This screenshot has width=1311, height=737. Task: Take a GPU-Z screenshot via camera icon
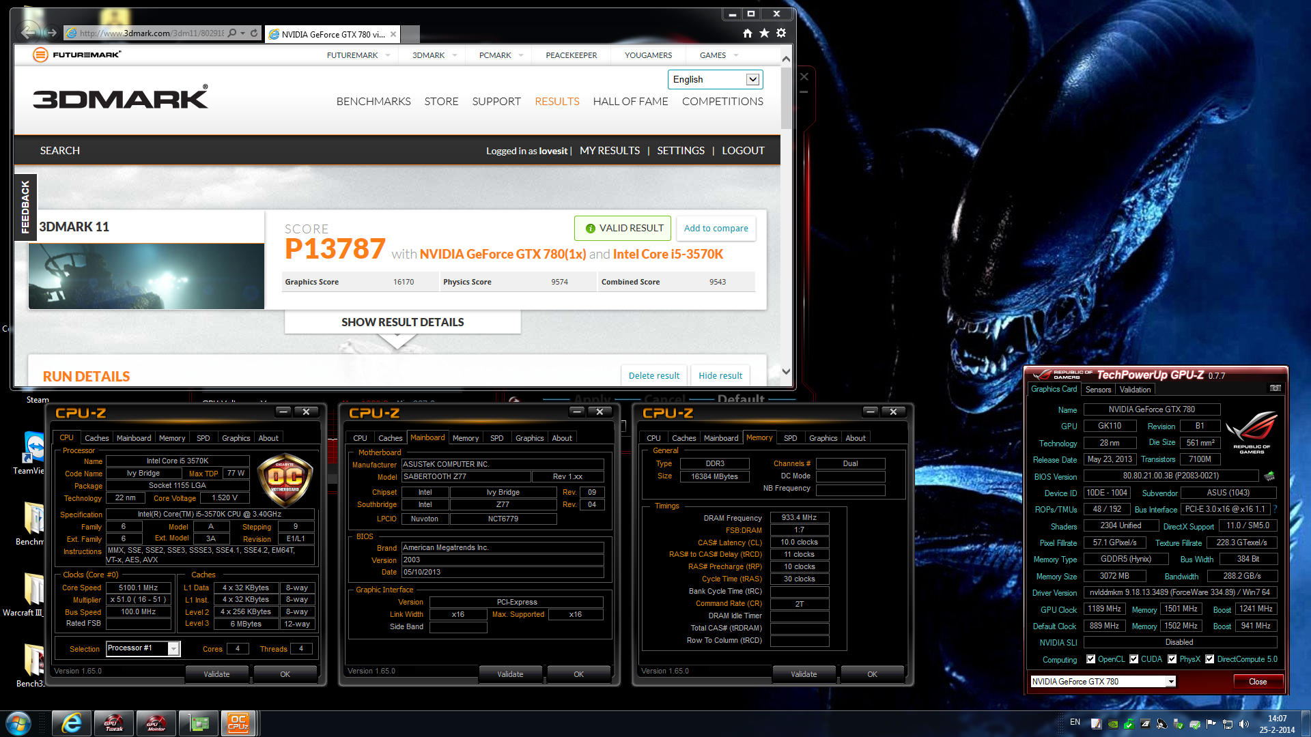point(1275,388)
